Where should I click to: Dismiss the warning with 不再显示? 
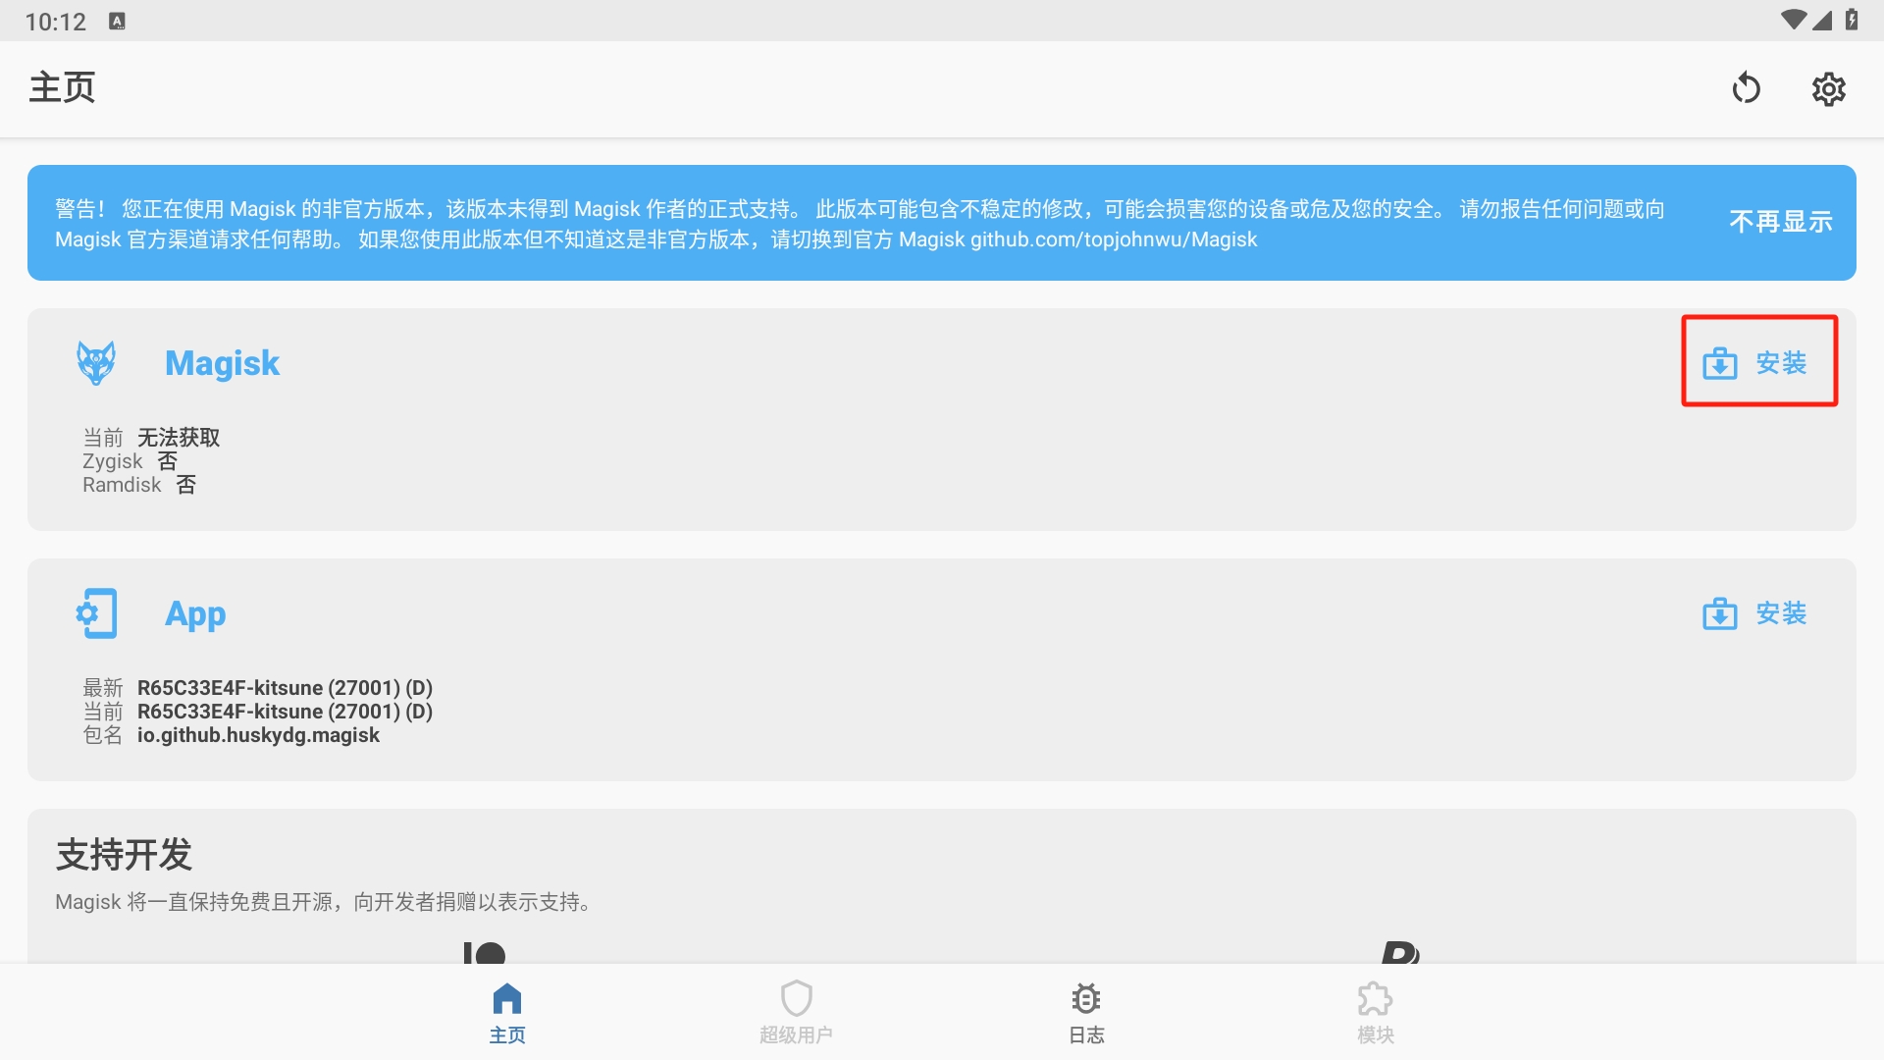tap(1780, 222)
